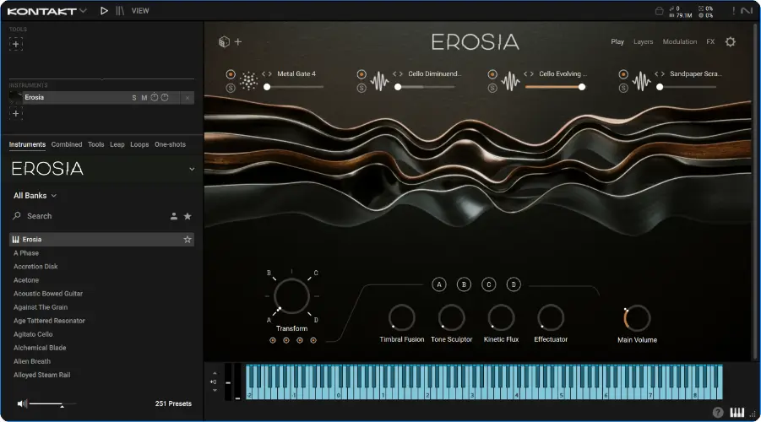The width and height of the screenshot is (761, 422).
Task: Open the Erosia settings gear
Action: [731, 41]
